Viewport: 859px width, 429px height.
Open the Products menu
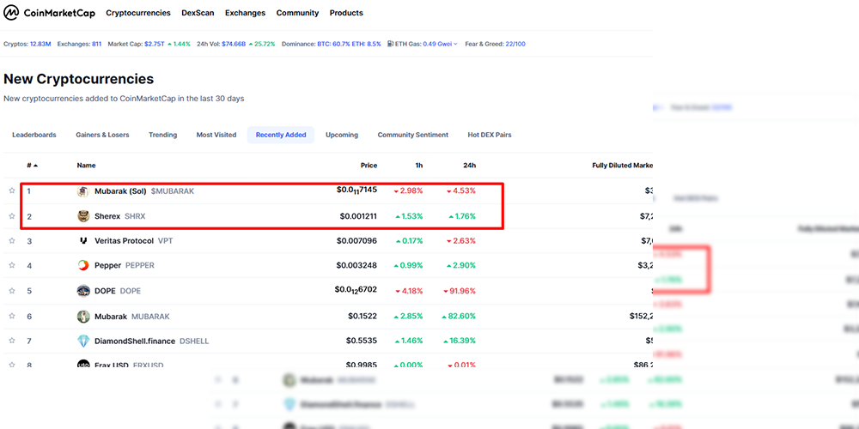(x=346, y=13)
